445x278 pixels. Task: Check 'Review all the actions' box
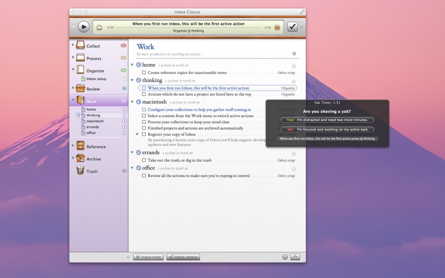[144, 176]
